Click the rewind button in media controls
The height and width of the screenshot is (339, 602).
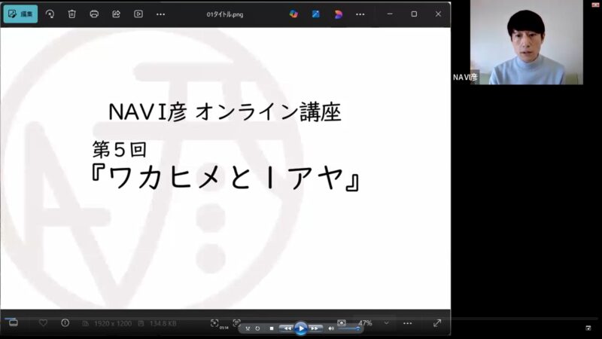pyautogui.click(x=287, y=328)
